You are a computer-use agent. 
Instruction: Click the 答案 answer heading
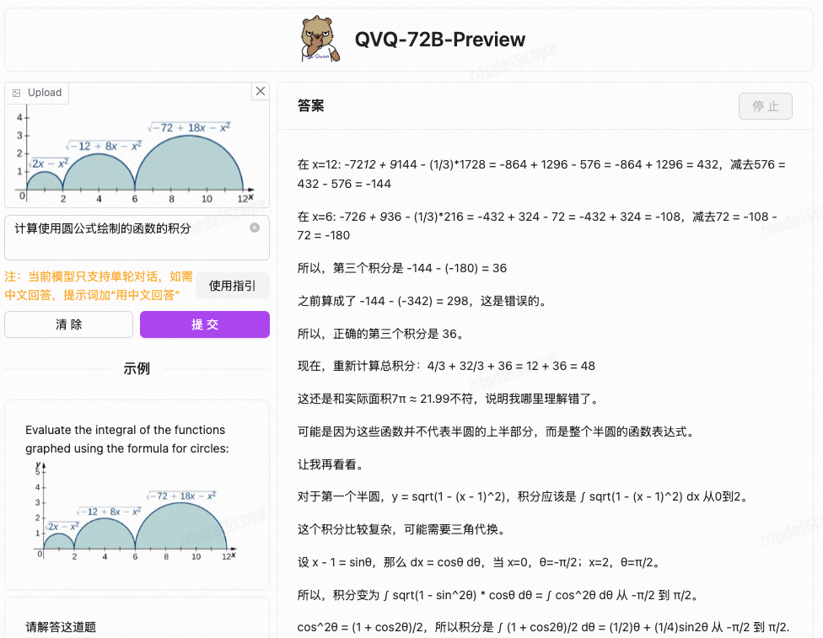pyautogui.click(x=310, y=106)
